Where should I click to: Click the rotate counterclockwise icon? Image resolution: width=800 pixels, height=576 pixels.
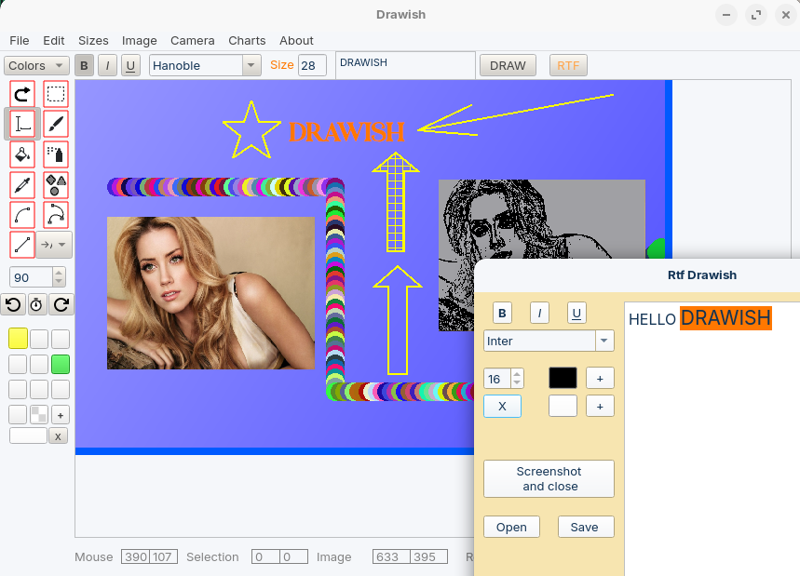(13, 305)
